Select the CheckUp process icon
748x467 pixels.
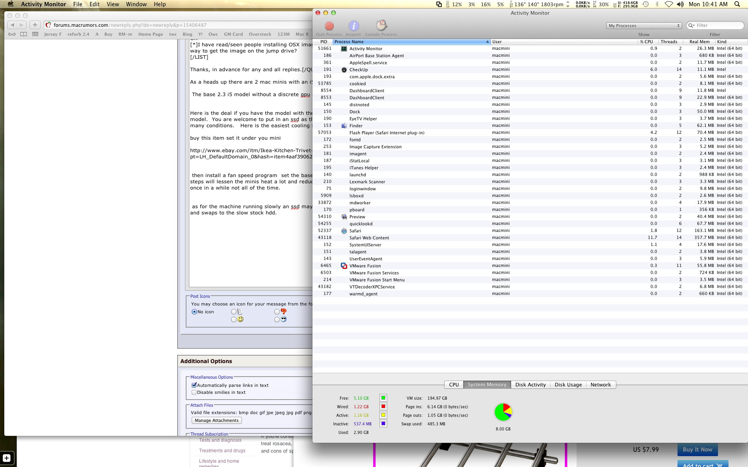pyautogui.click(x=344, y=70)
